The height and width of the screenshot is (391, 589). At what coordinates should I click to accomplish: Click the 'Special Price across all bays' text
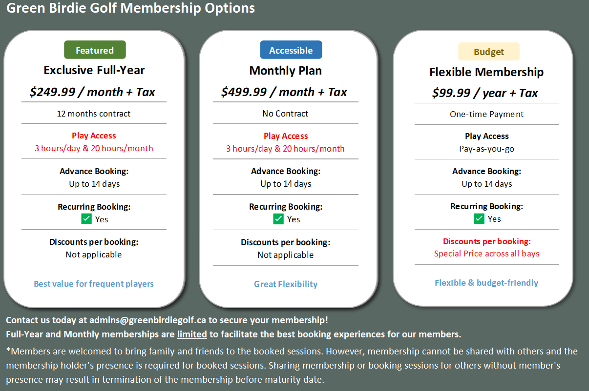tap(486, 254)
